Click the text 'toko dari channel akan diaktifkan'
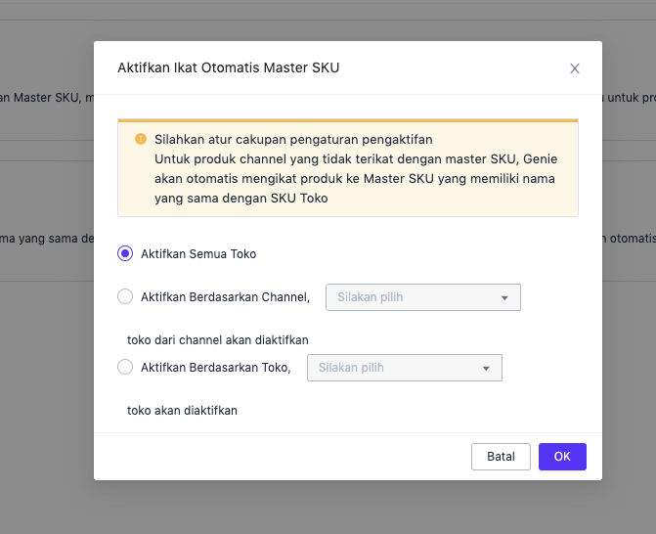 [x=218, y=339]
